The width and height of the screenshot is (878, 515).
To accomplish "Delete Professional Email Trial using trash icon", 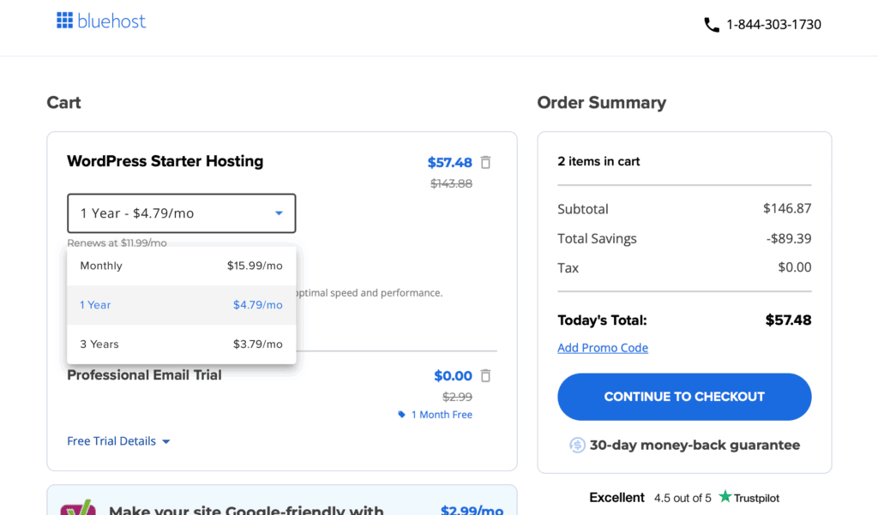I will coord(486,375).
